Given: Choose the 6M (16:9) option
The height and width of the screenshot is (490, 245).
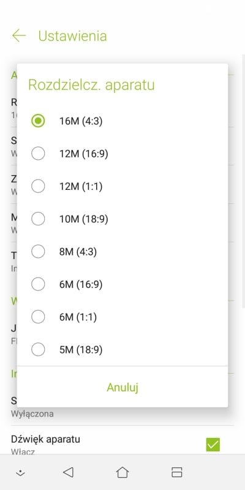Looking at the screenshot, I should 123,284.
